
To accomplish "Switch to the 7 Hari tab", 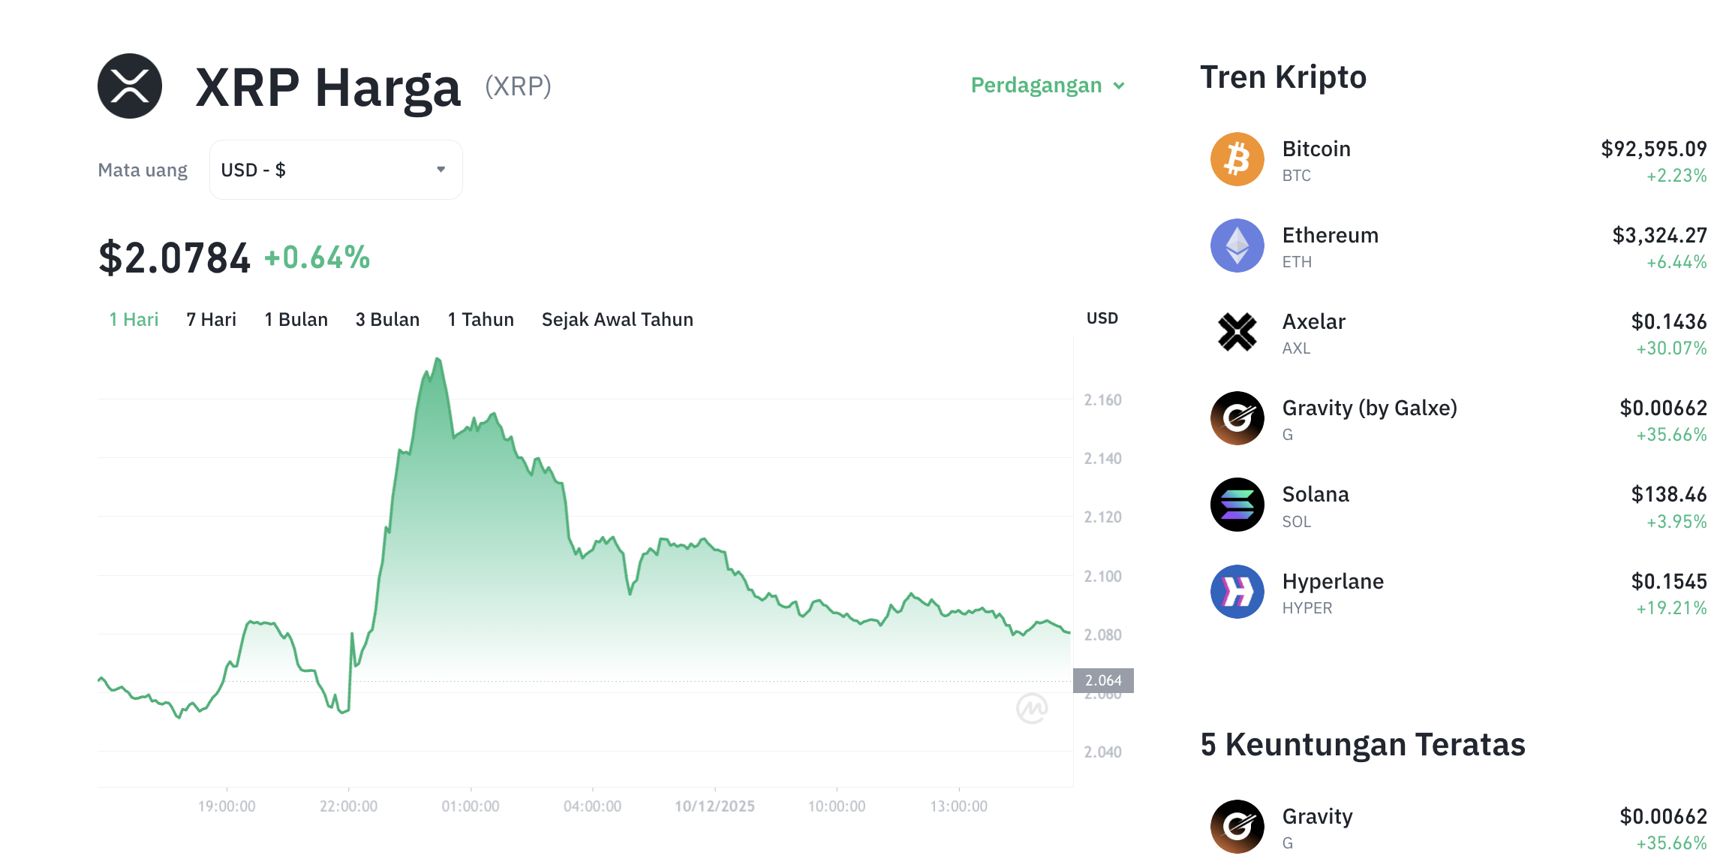I will tap(211, 319).
